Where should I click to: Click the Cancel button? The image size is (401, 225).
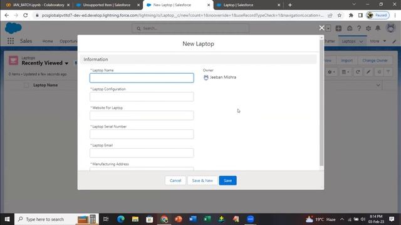[175, 181]
